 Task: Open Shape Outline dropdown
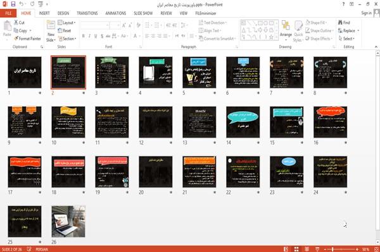(319, 31)
